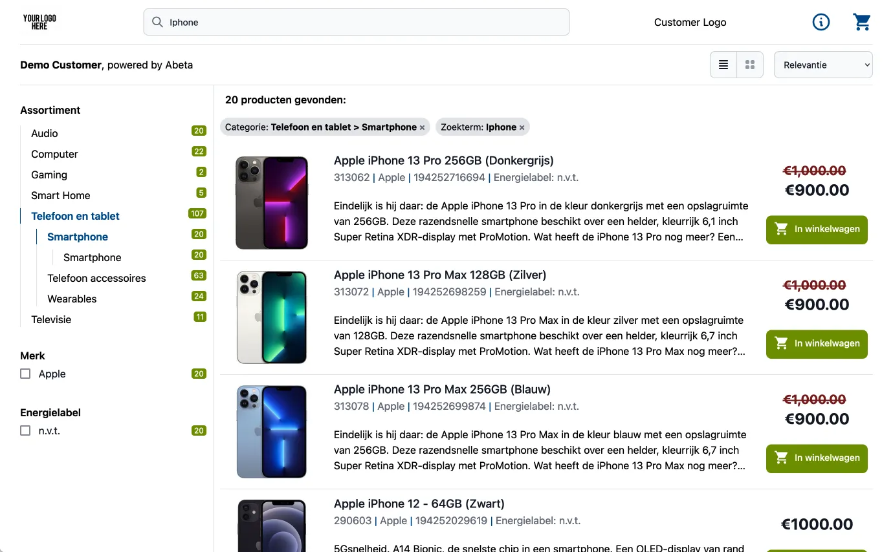893x552 pixels.
Task: Click the Apple brand link for item 313078
Action: click(x=391, y=407)
